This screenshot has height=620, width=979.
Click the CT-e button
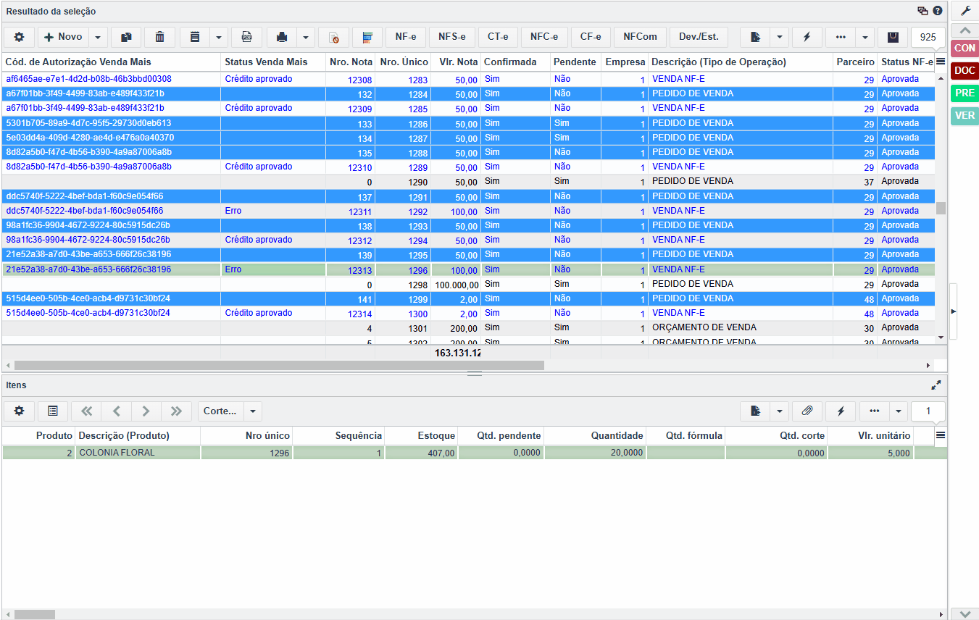tap(498, 37)
